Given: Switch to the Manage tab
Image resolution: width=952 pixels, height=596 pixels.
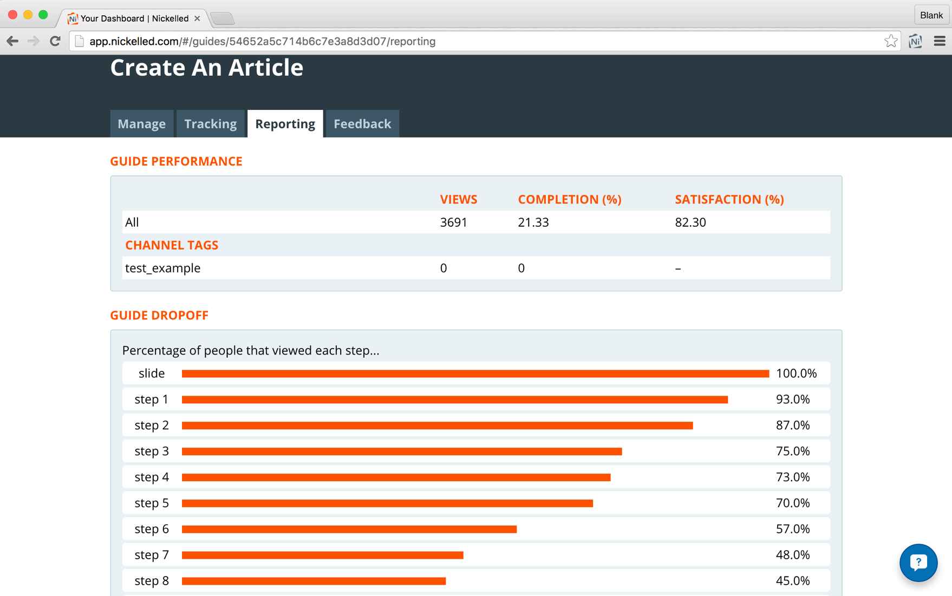Looking at the screenshot, I should point(142,124).
